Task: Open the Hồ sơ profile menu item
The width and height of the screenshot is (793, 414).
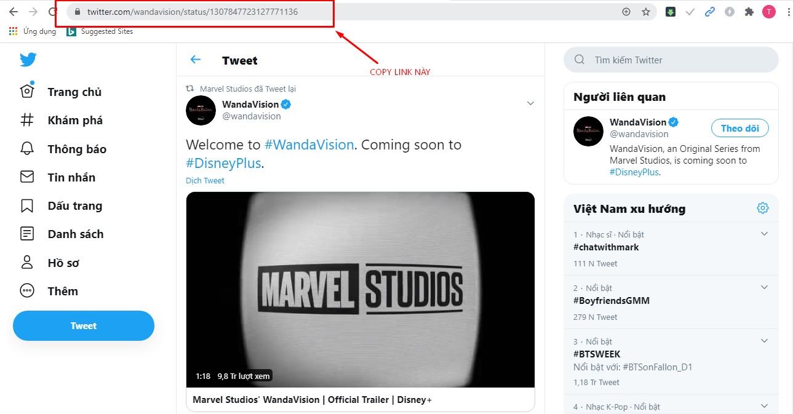Action: 63,263
